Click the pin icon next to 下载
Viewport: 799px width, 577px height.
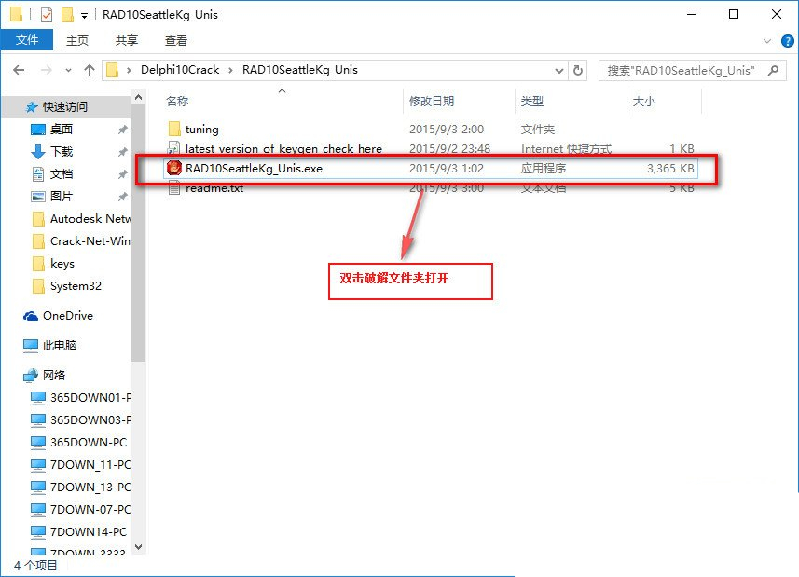point(123,152)
